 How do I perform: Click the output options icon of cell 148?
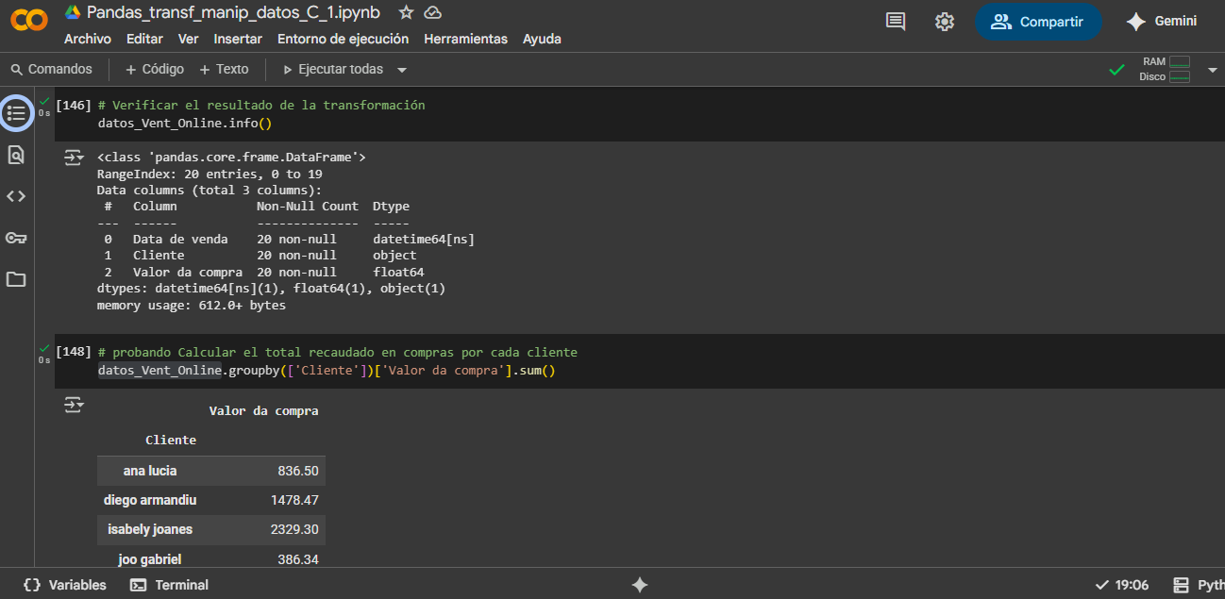click(74, 405)
